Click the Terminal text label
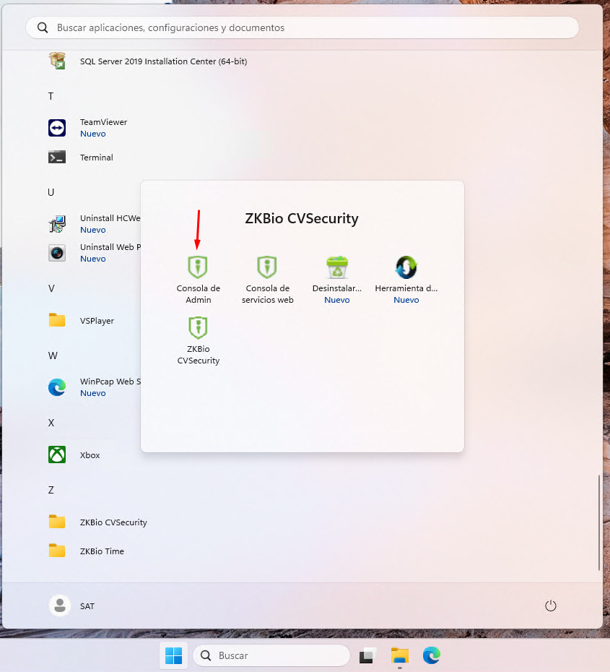Screen dimensions: 610x672 [96, 158]
